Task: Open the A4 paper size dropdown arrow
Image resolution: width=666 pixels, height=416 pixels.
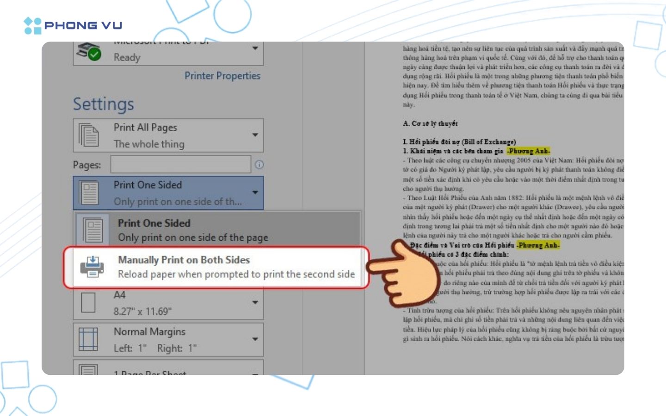Action: [255, 303]
